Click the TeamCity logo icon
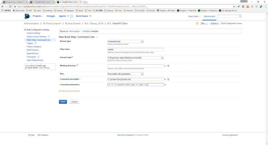 click(x=27, y=16)
